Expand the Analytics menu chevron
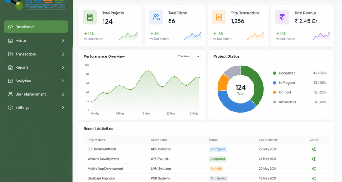Viewport: 342px width, 182px height. [x=63, y=81]
